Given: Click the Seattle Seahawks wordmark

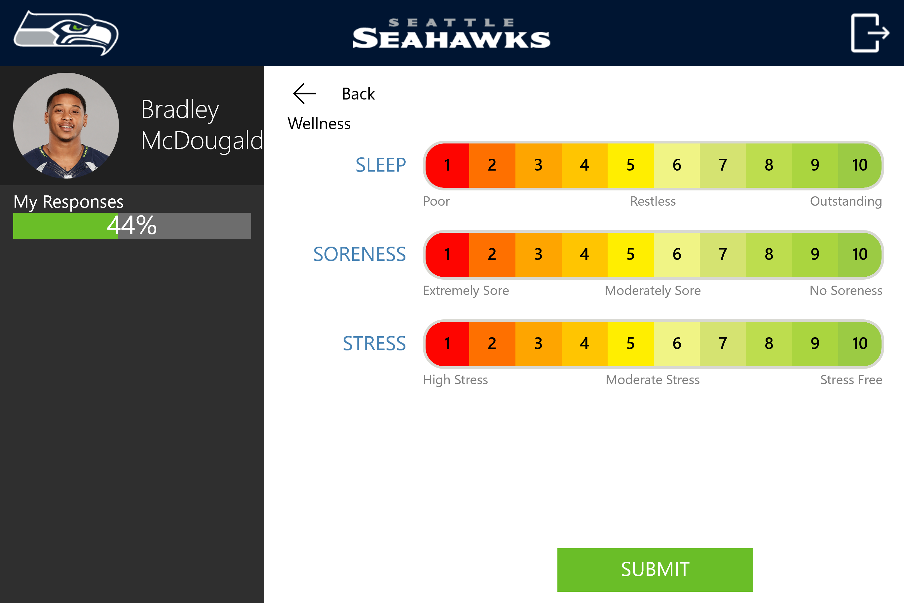Looking at the screenshot, I should click(x=451, y=34).
